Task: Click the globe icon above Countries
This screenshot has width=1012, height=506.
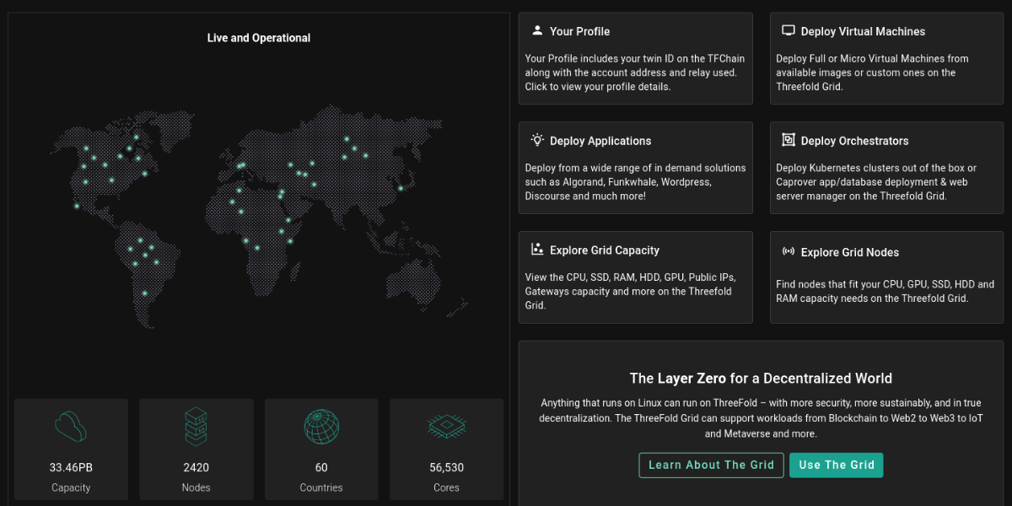Action: (321, 427)
